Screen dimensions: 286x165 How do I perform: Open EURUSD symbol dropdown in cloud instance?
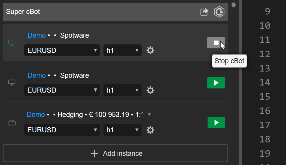coord(62,130)
